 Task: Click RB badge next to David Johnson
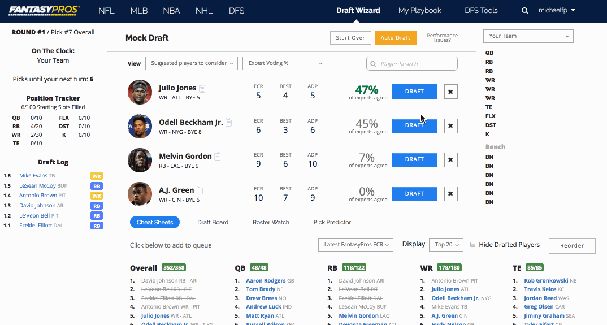pyautogui.click(x=97, y=206)
